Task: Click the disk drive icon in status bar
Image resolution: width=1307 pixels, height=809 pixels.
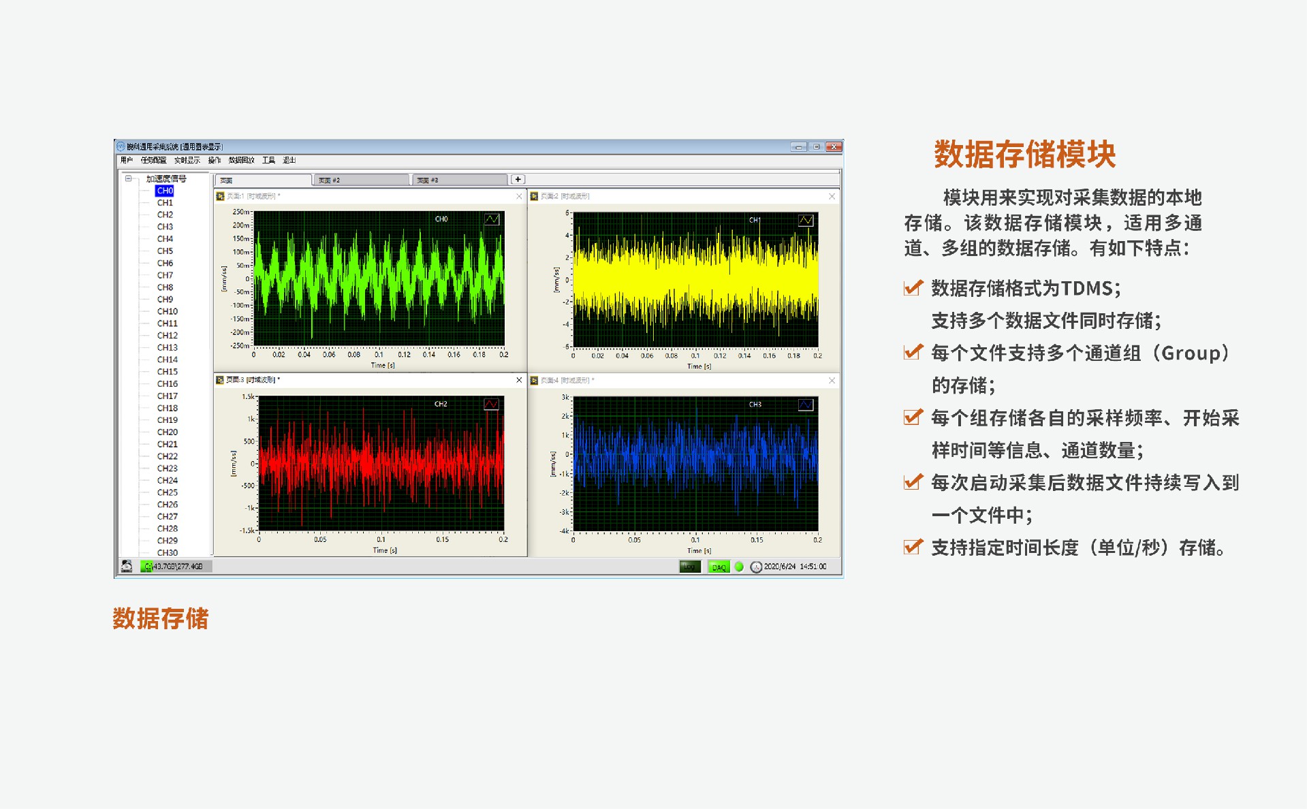Action: point(127,566)
